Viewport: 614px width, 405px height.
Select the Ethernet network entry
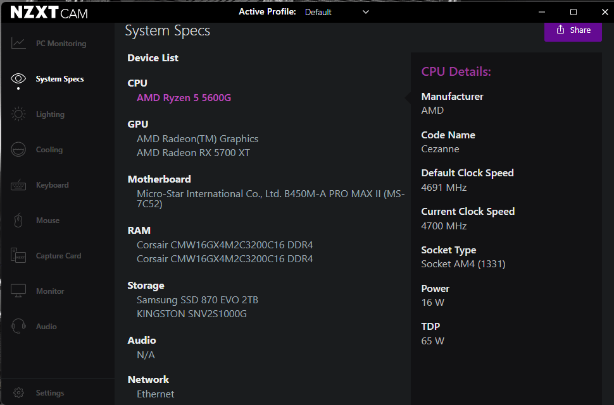tap(156, 394)
